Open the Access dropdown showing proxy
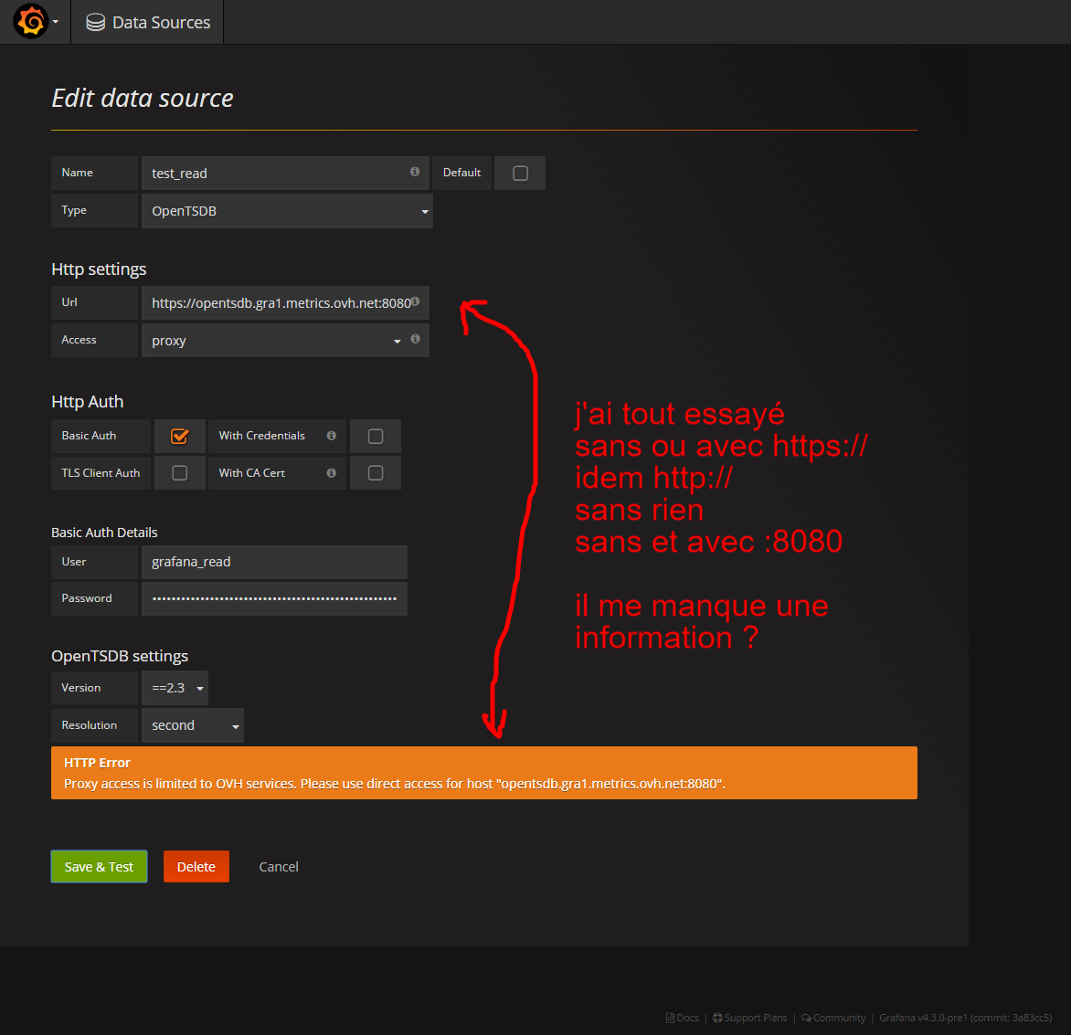The height and width of the screenshot is (1035, 1071). pyautogui.click(x=274, y=341)
